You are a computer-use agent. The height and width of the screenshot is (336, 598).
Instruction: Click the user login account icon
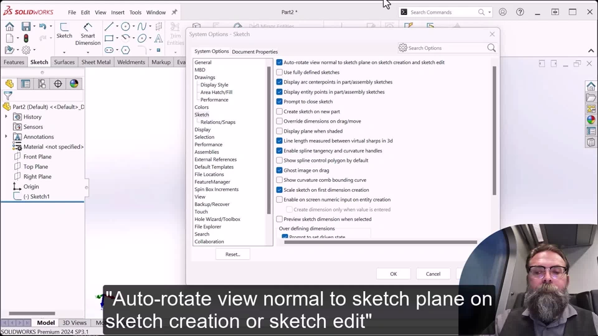click(503, 12)
